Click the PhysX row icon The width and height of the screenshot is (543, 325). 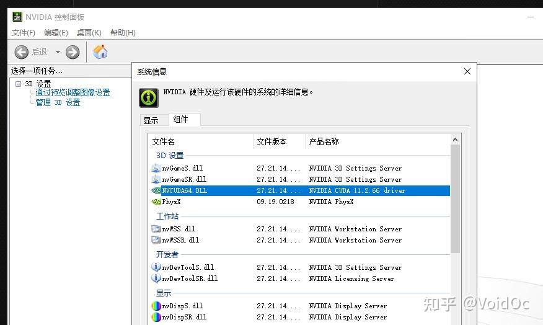coord(156,202)
